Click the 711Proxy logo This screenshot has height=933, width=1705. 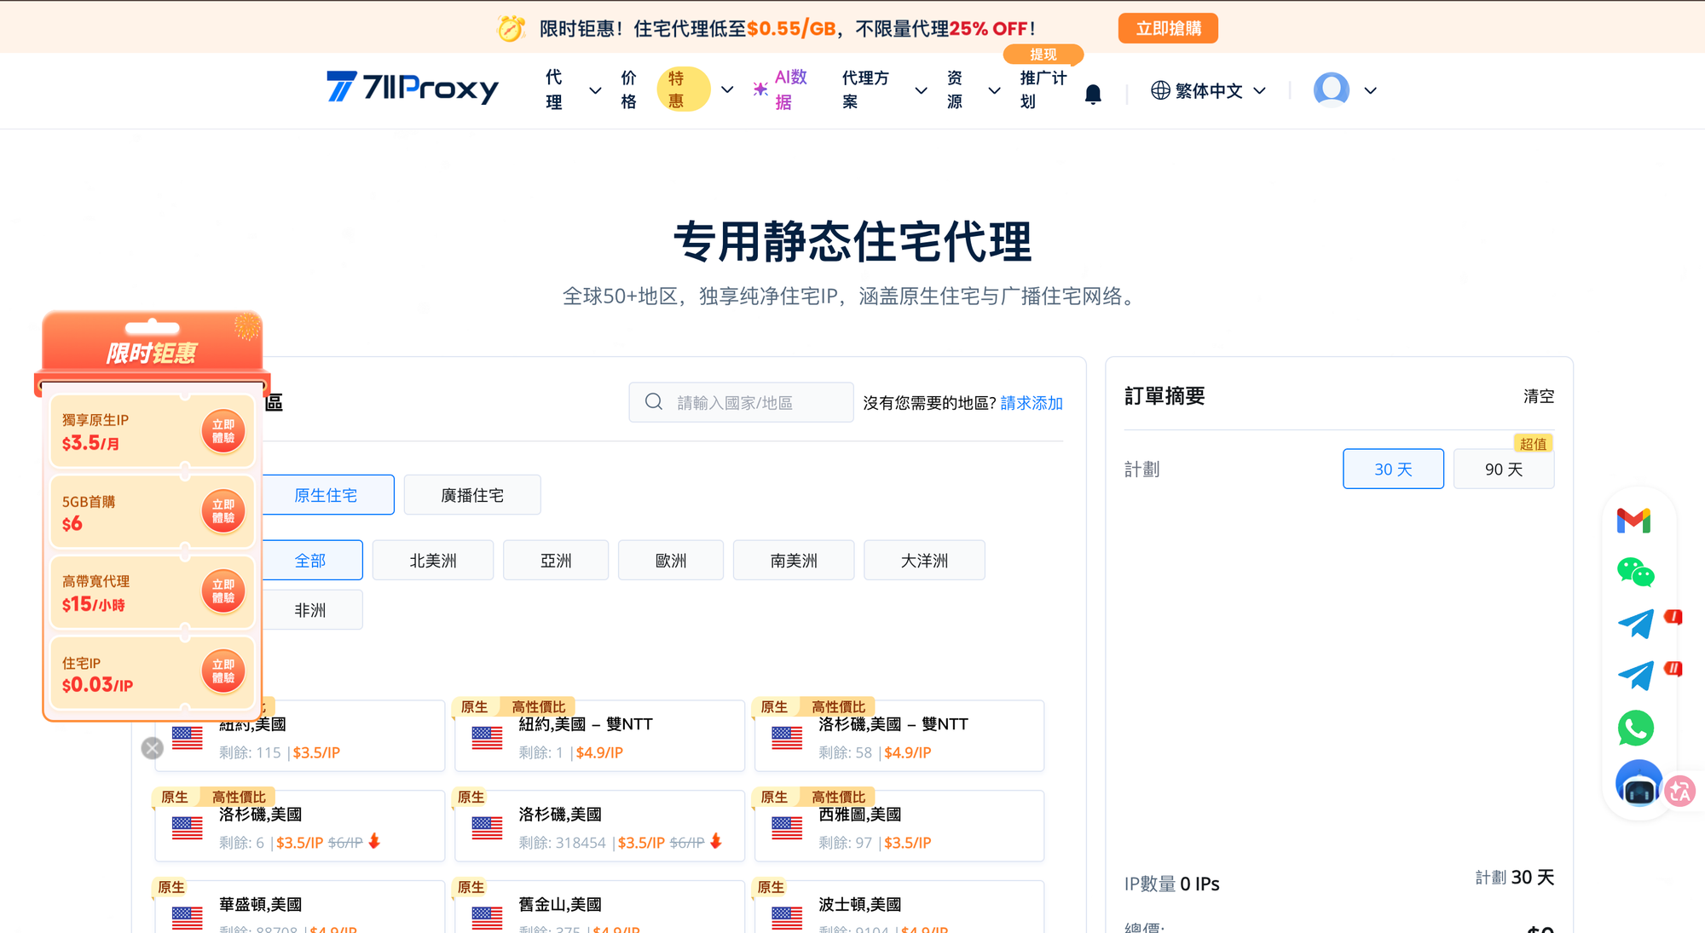[x=413, y=88]
